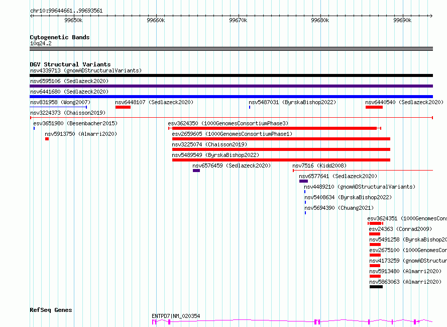447x327 pixels.
Task: Click the small red nsv5913750 bar
Action: [47, 139]
